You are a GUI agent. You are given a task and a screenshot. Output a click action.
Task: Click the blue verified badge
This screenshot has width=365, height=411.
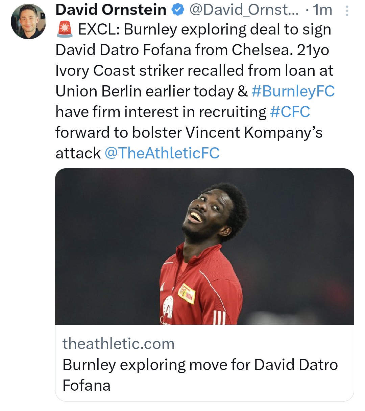pyautogui.click(x=178, y=10)
